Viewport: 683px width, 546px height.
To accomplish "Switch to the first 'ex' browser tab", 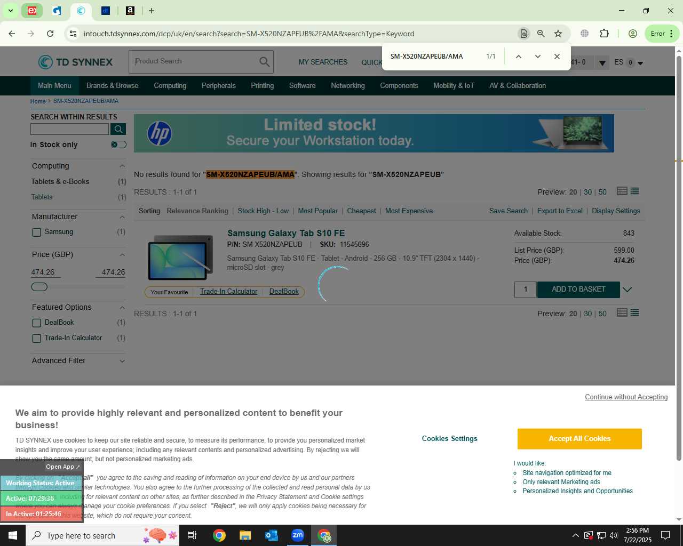I will pyautogui.click(x=32, y=11).
